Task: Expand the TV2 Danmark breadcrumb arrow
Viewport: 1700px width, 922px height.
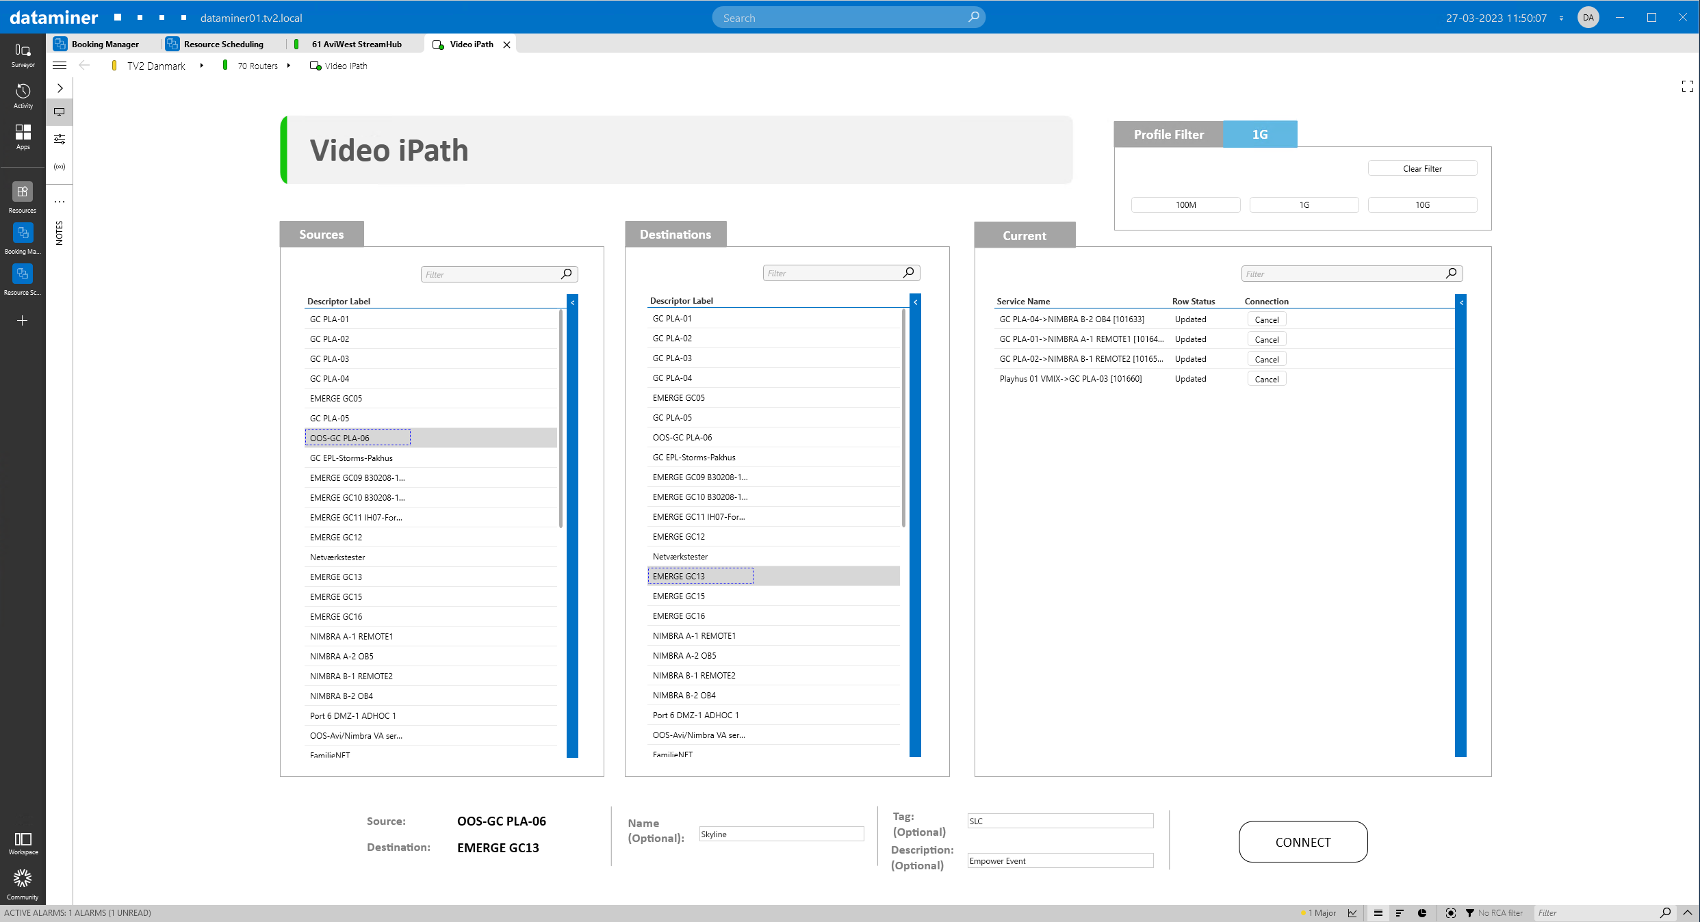Action: (202, 66)
